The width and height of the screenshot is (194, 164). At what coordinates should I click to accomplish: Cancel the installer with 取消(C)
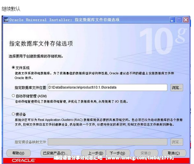174,153
